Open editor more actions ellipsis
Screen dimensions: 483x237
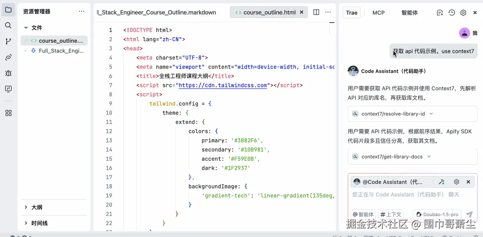tap(328, 12)
